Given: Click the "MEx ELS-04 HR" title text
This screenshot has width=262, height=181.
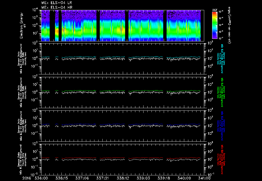Looking at the screenshot, I should click(57, 7).
